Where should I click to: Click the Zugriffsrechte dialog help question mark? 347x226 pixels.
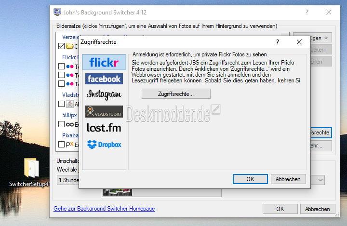click(278, 42)
